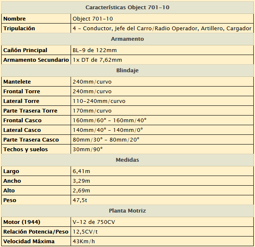This screenshot has width=255, height=247.
Task: Click the '170mm/curvo' value
Action: [x=92, y=111]
